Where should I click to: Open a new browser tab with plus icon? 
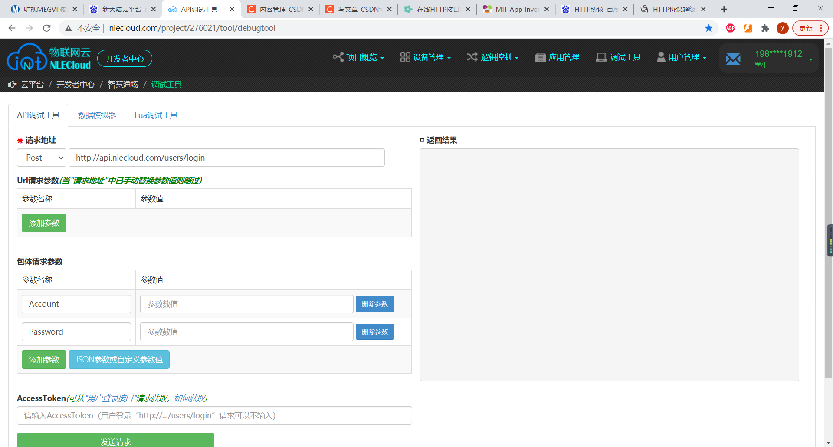[x=724, y=9]
